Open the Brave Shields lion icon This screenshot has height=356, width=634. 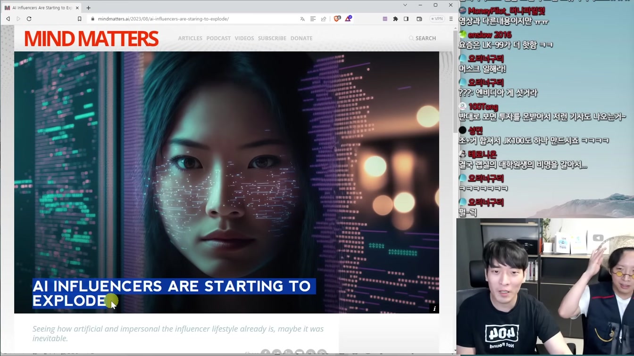(337, 19)
